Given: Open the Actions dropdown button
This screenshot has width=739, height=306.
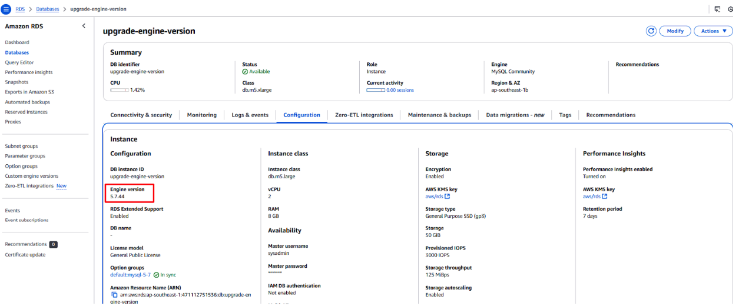Looking at the screenshot, I should [x=713, y=31].
